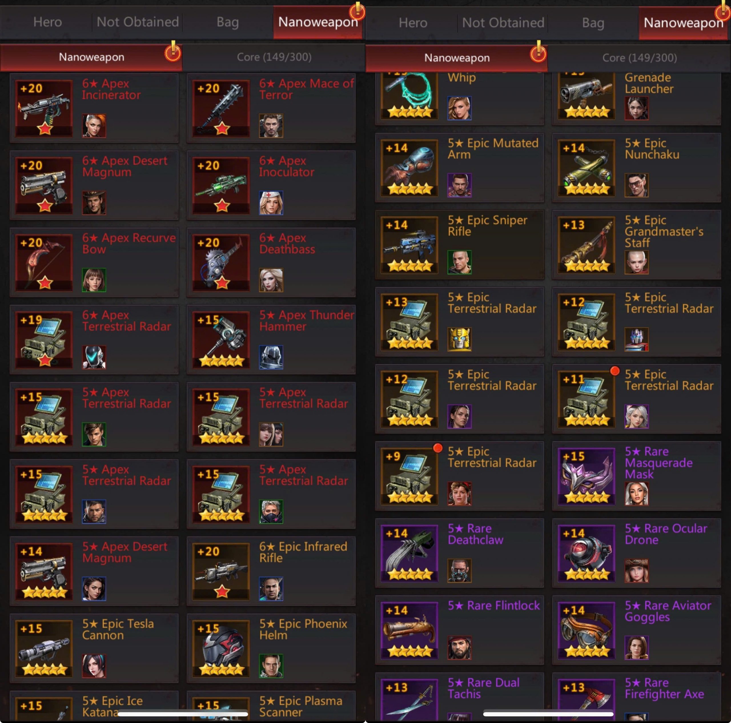
Task: Tap cowboy hero portrait under 6★ Desert Magnum
Action: [94, 203]
